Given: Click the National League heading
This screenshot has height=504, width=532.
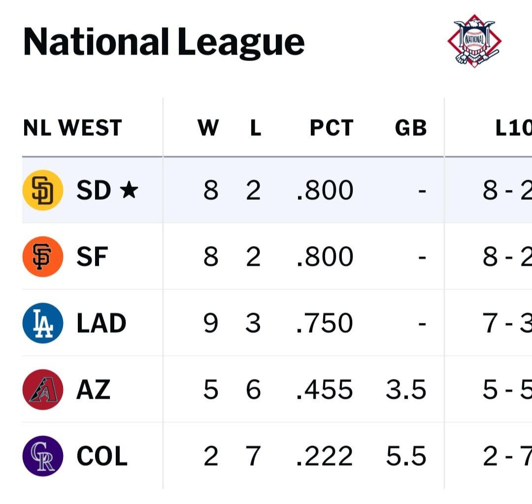Looking at the screenshot, I should pos(164,42).
